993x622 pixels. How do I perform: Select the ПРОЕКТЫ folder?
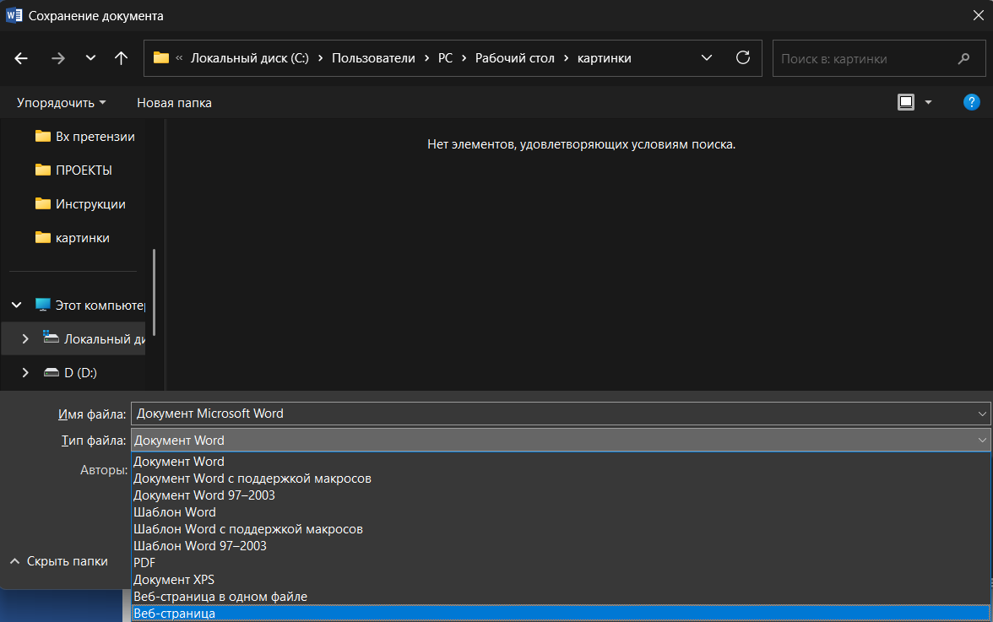pyautogui.click(x=73, y=170)
